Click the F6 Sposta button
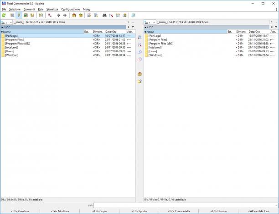Image resolution: width=279 pixels, height=214 pixels. 139,211
